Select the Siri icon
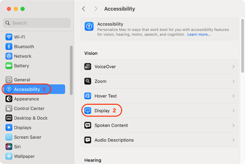 9,147
